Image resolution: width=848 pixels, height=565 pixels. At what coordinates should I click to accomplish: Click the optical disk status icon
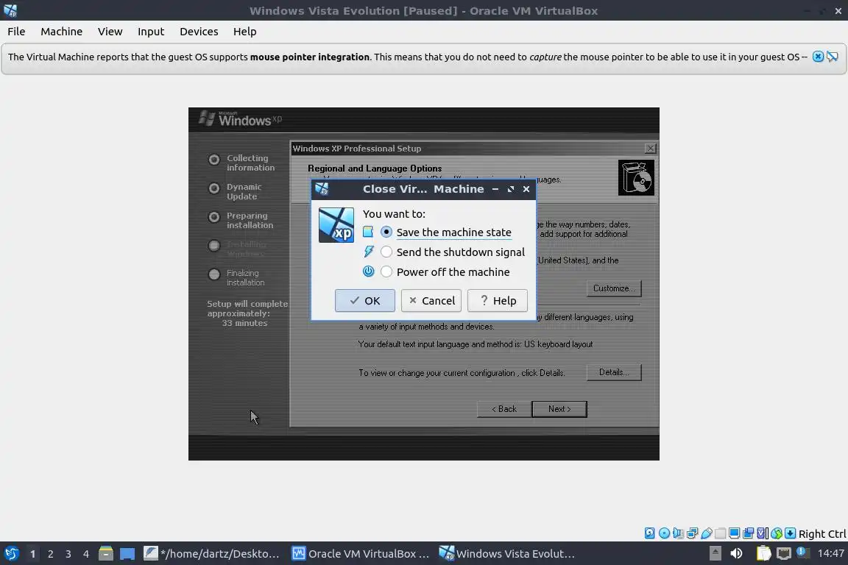(664, 533)
